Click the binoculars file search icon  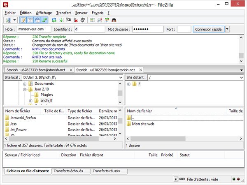click(x=114, y=20)
